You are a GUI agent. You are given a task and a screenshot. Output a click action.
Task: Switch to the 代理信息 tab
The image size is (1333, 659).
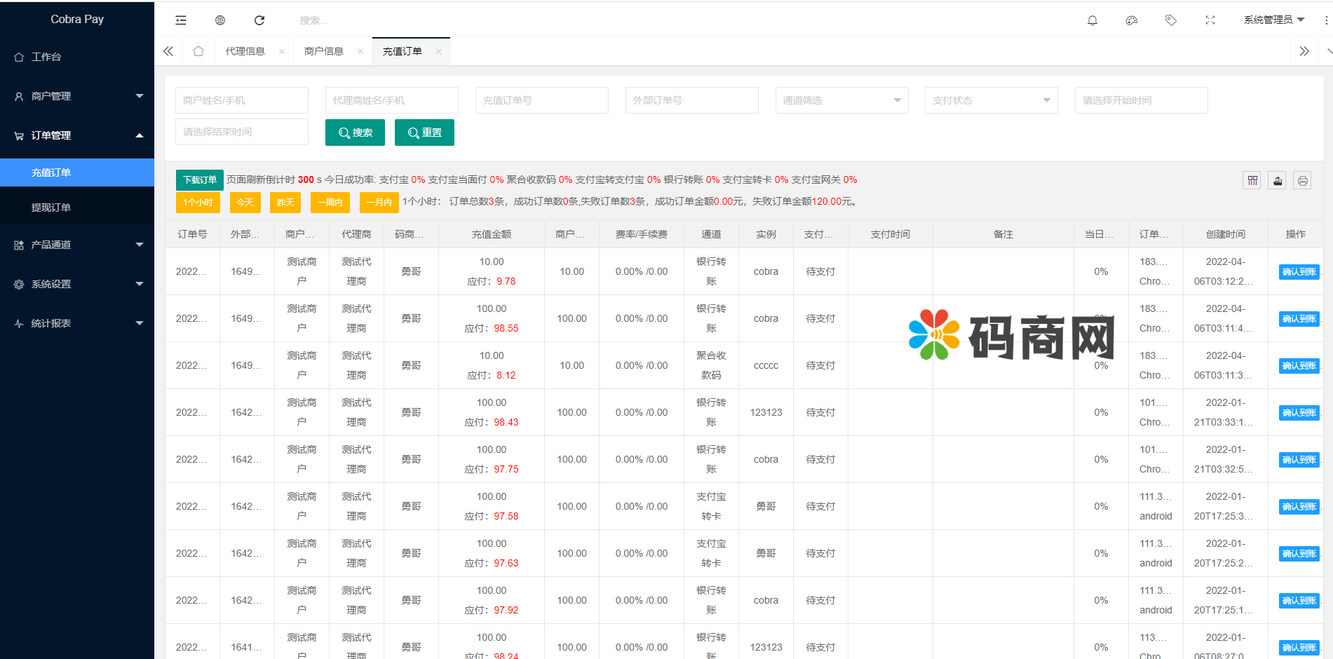pos(245,51)
